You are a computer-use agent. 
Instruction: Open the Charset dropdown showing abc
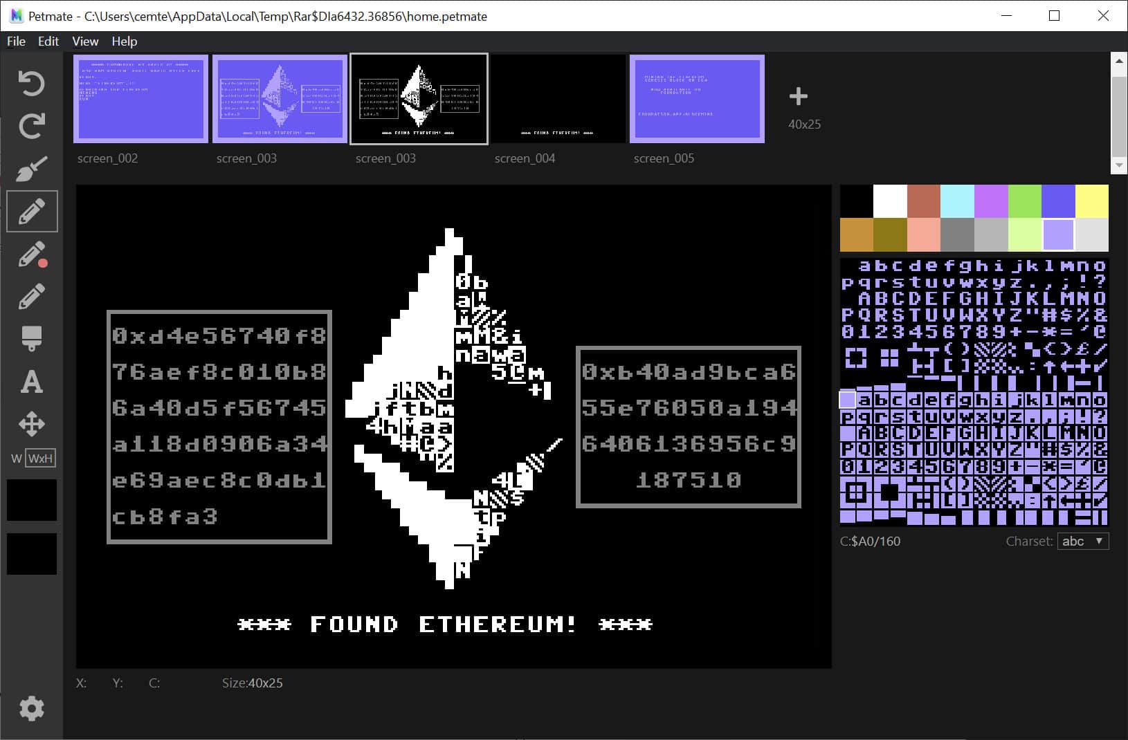click(x=1083, y=541)
